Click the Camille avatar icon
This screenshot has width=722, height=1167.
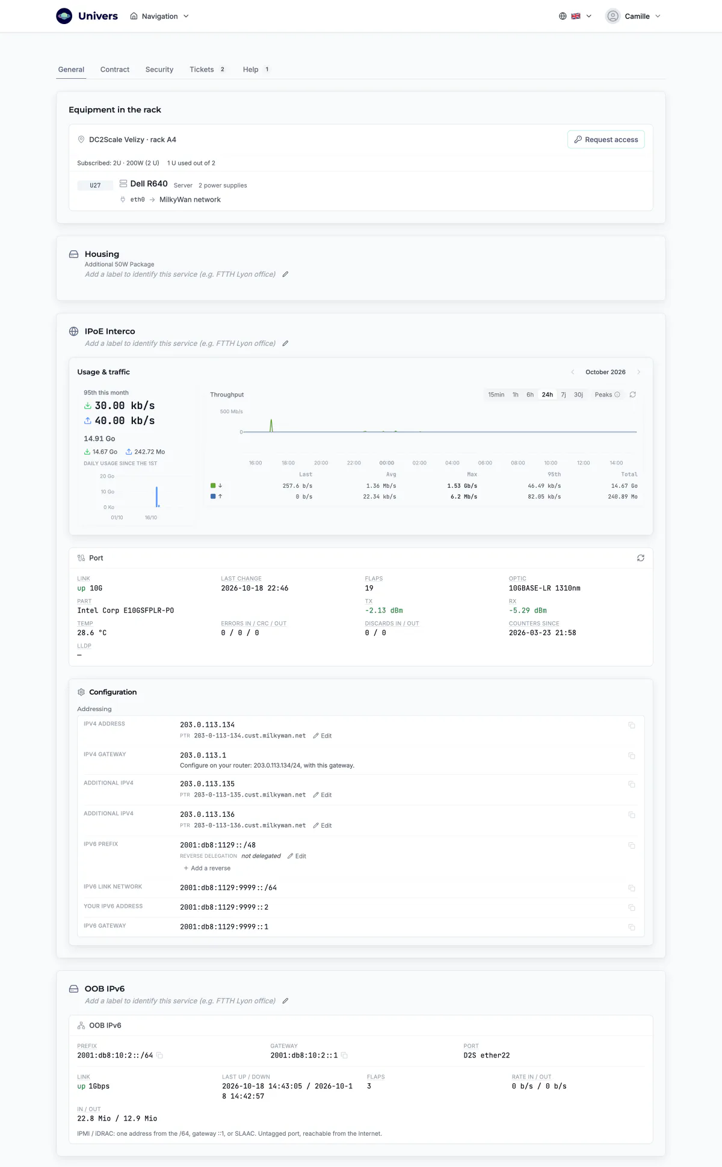click(x=612, y=16)
